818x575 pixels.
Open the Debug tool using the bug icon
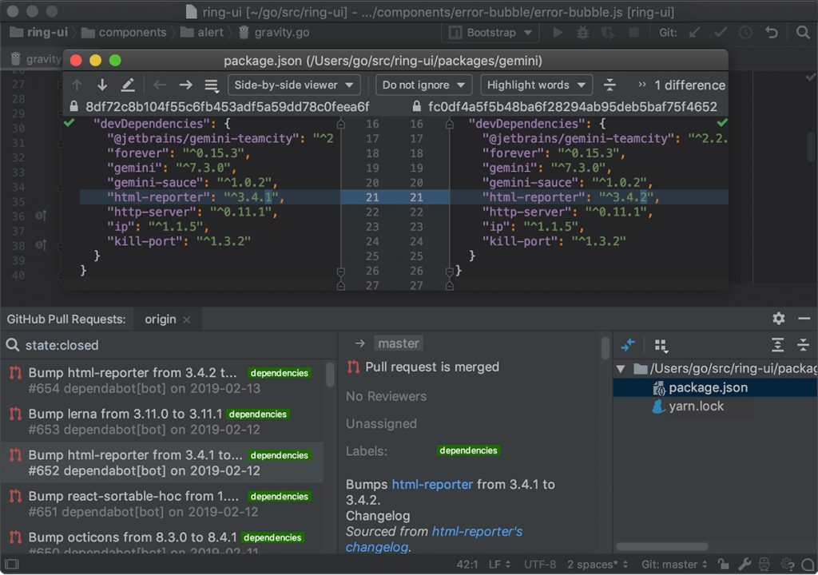tap(582, 33)
